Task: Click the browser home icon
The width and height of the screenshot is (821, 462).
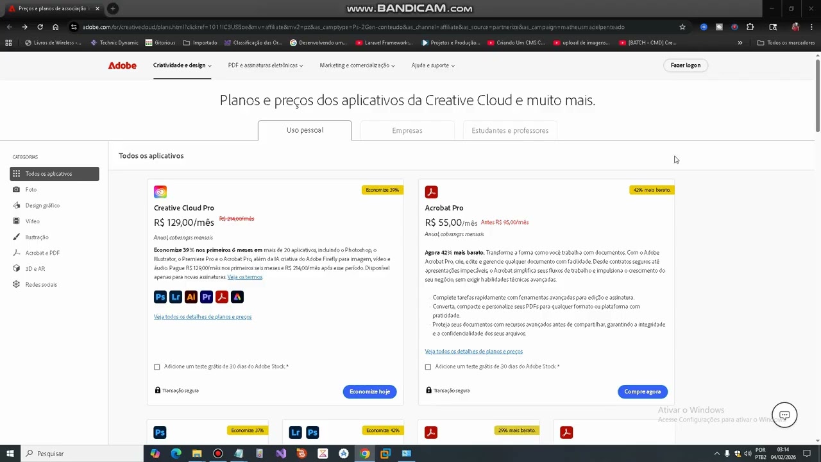Action: (x=56, y=27)
